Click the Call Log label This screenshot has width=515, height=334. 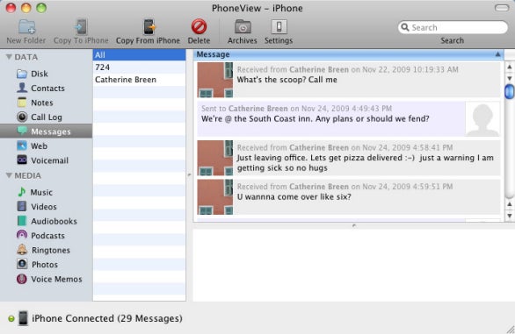point(47,117)
